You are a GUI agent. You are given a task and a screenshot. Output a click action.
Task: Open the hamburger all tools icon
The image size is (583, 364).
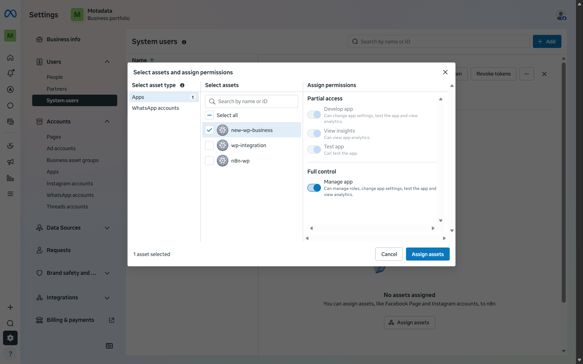[10, 194]
